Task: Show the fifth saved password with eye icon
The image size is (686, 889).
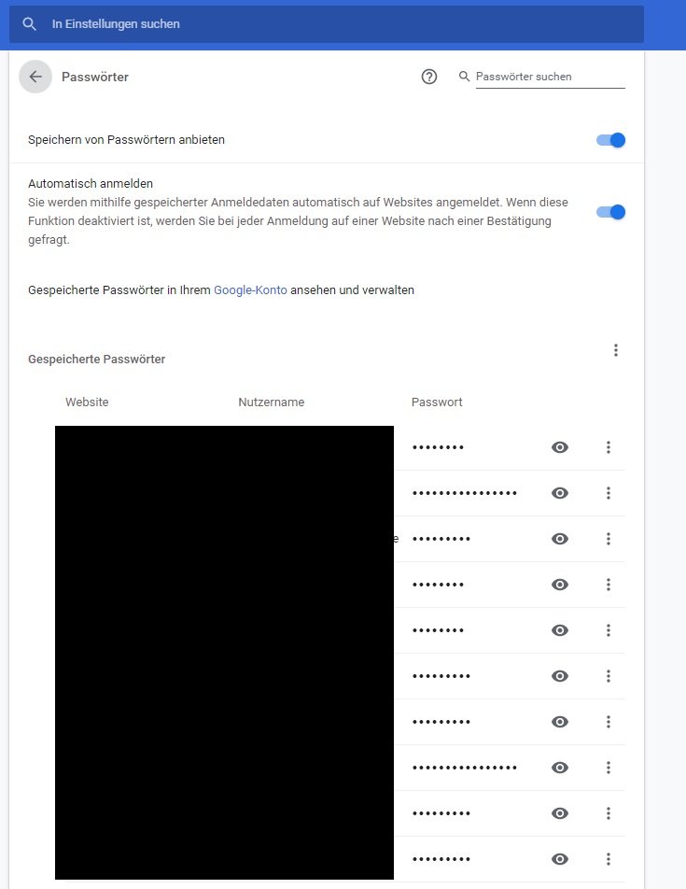Action: [x=560, y=630]
